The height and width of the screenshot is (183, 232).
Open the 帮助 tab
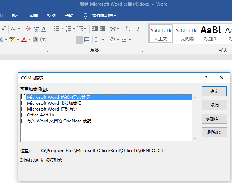click(69, 15)
